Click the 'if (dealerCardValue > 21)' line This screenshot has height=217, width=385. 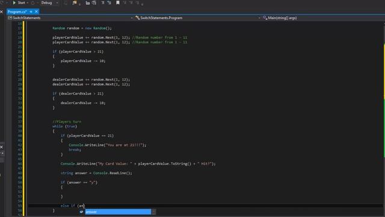[x=78, y=94]
